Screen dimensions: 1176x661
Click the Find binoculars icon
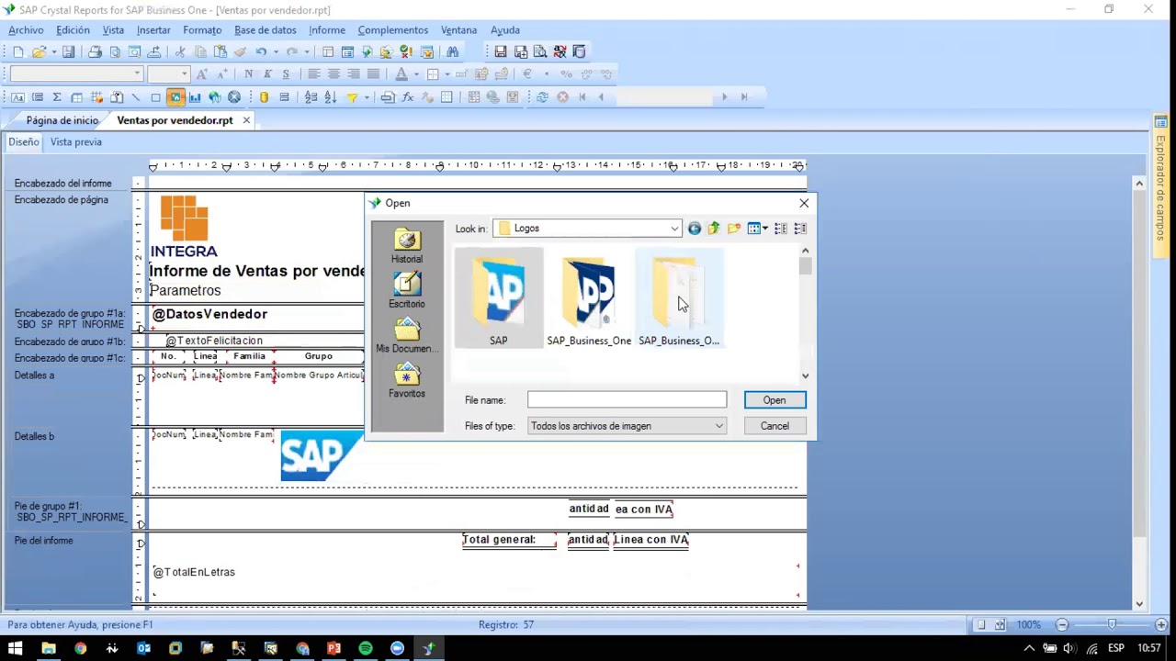[x=453, y=52]
